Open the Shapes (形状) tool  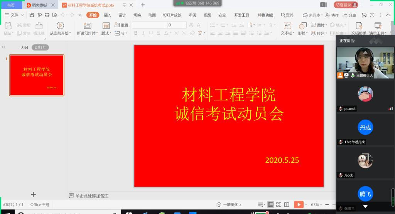pos(303,25)
